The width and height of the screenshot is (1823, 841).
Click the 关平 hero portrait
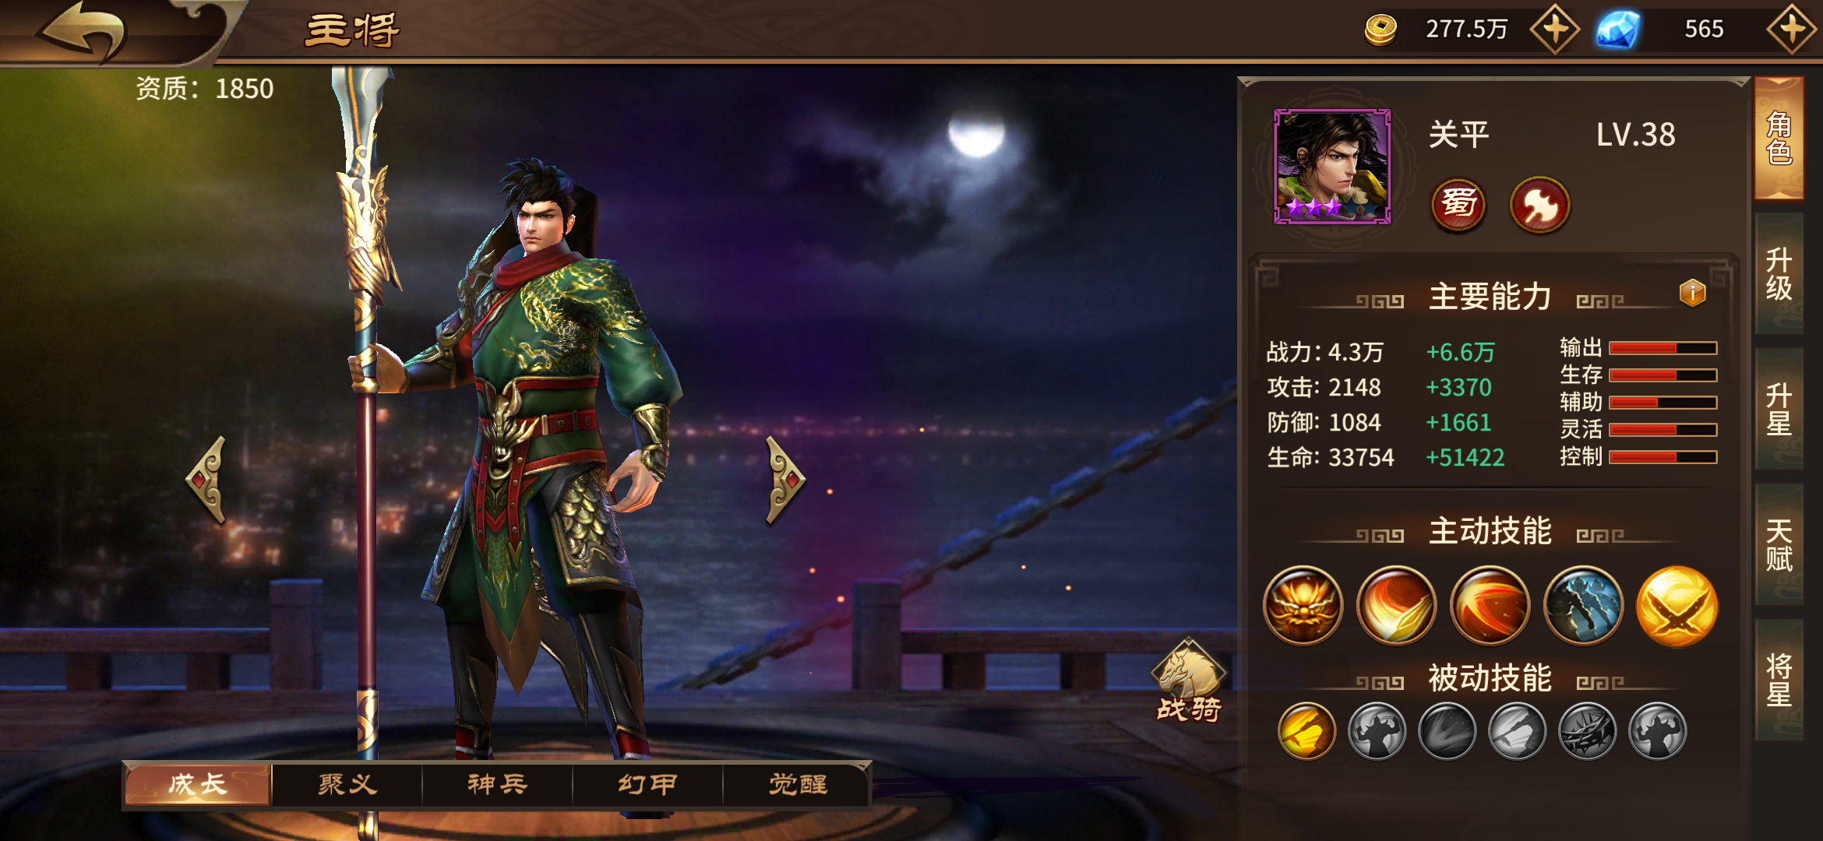[1332, 166]
